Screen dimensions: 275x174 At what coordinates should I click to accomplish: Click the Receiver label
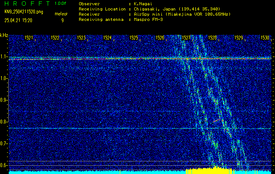click(x=89, y=14)
